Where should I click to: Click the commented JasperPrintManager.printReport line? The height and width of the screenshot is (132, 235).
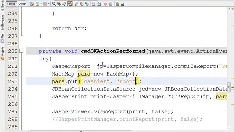(127, 119)
